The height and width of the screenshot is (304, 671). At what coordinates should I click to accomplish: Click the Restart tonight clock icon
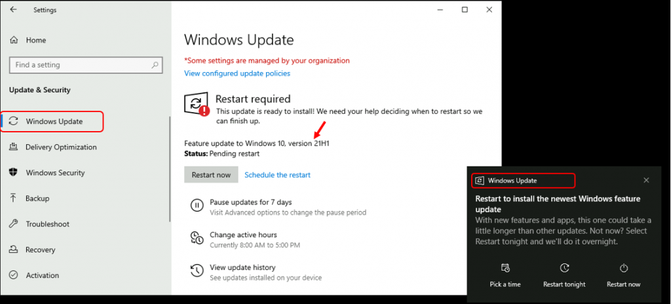click(x=564, y=269)
